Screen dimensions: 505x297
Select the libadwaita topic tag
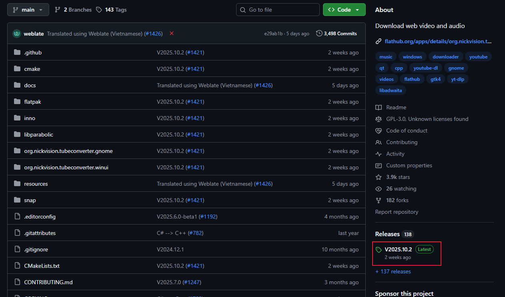point(391,90)
